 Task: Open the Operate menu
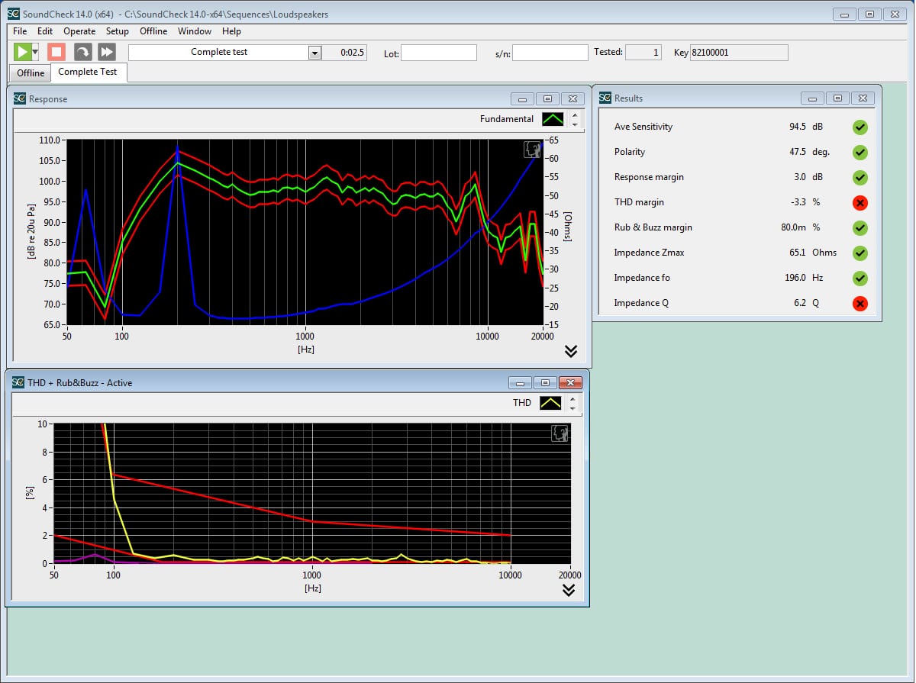[79, 31]
